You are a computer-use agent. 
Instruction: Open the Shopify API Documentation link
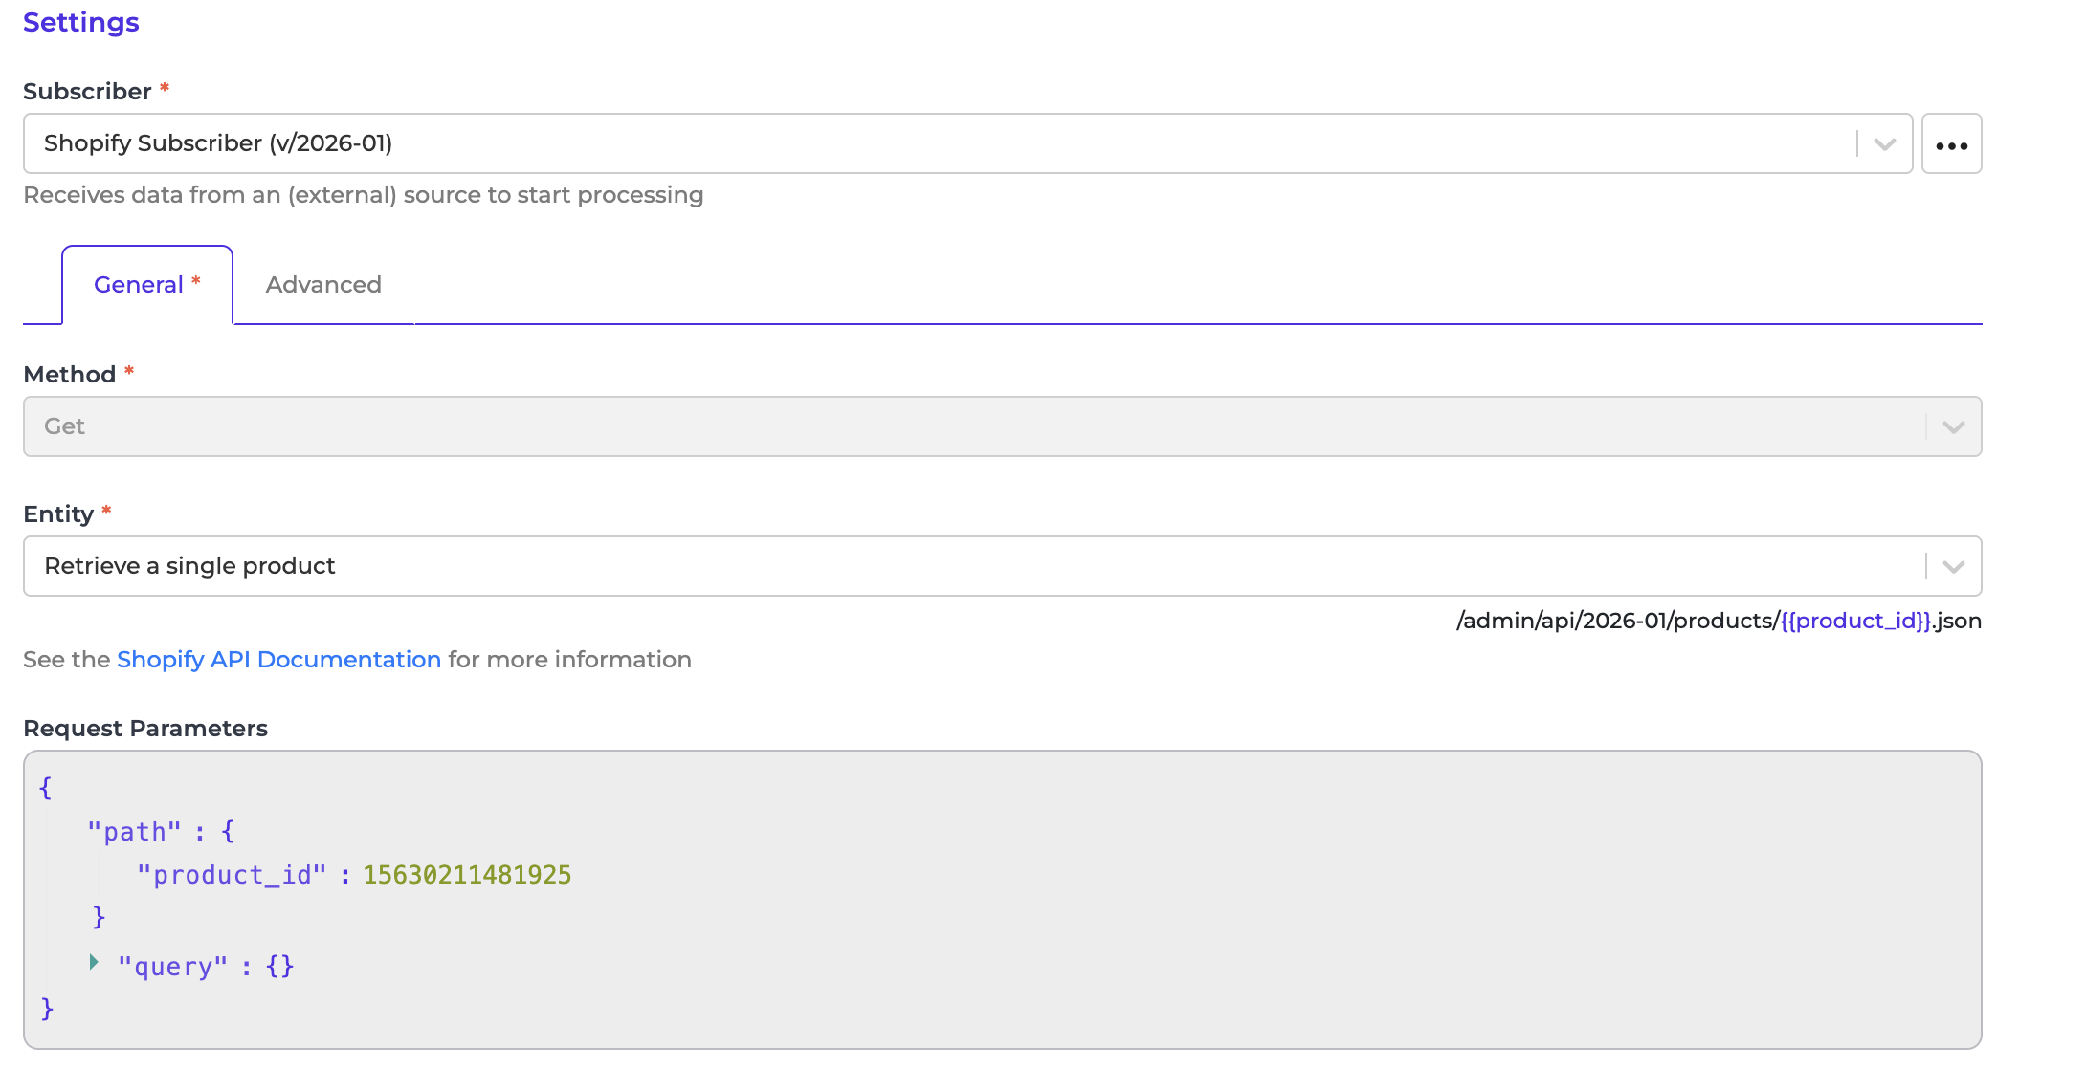(278, 660)
